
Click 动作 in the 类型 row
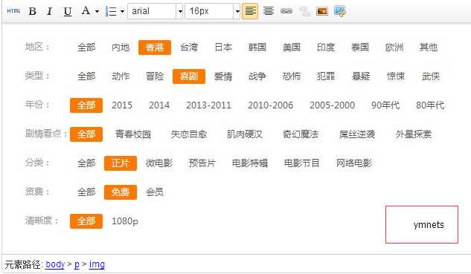[121, 76]
